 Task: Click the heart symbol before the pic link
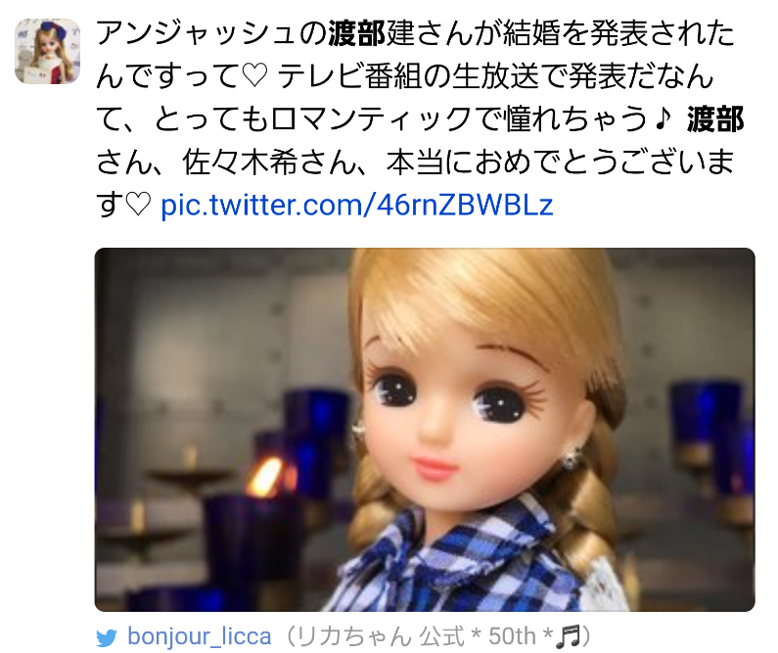(137, 206)
